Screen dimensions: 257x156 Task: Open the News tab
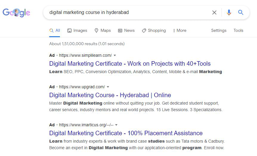126,31
